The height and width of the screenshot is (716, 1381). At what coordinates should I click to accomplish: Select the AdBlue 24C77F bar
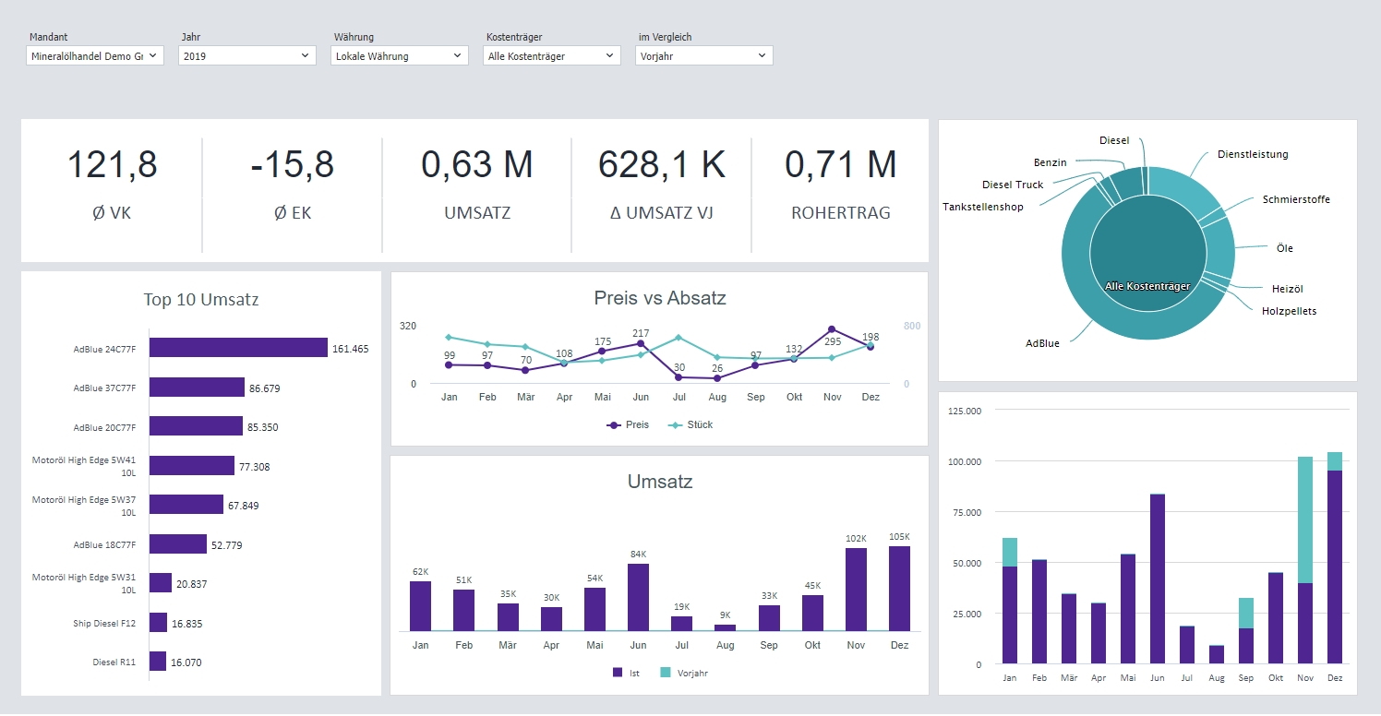click(x=238, y=348)
